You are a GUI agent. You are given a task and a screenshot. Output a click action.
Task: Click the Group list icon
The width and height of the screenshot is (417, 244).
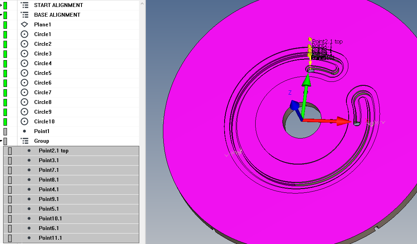[25, 141]
